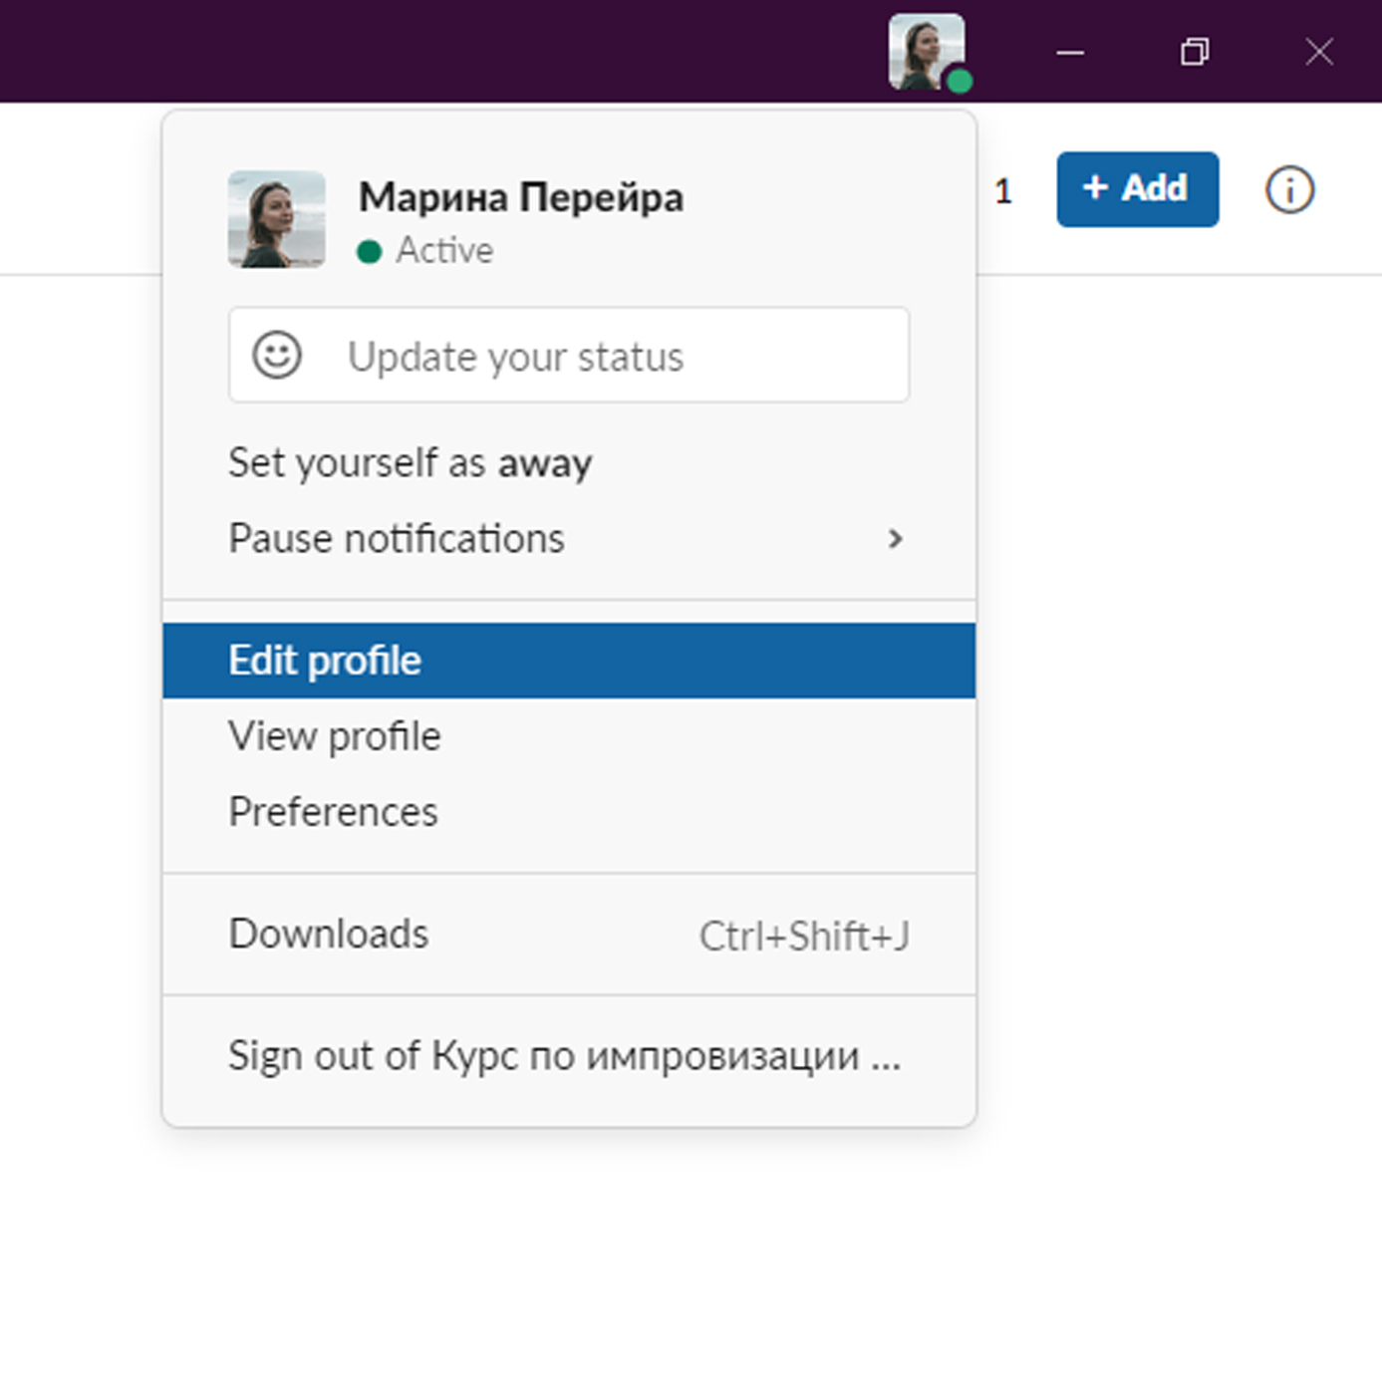Click the 'Update your status' field
This screenshot has width=1382, height=1374.
coord(568,356)
